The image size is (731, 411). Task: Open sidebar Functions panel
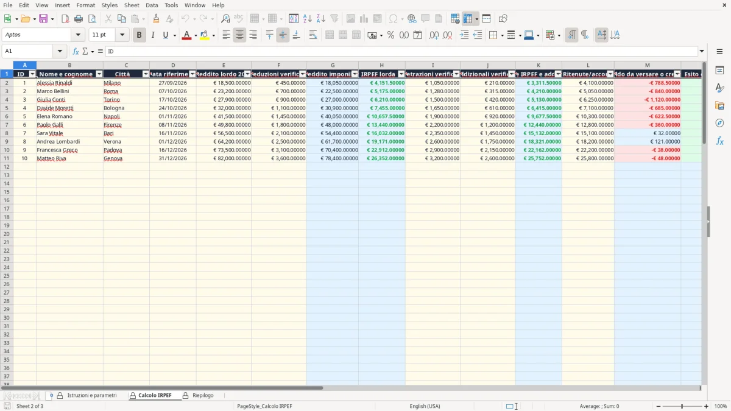pos(719,141)
